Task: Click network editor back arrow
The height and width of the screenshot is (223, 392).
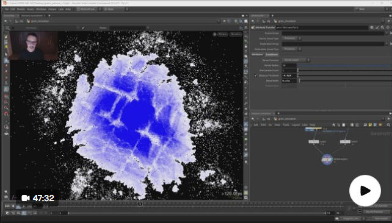Action: pyautogui.click(x=253, y=119)
